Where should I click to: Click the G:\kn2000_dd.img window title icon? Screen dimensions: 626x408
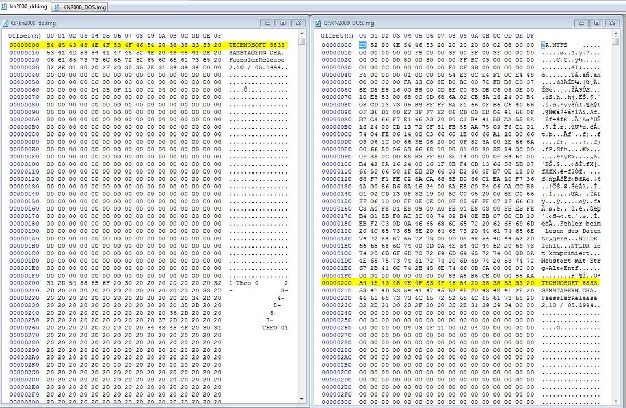[x=6, y=23]
